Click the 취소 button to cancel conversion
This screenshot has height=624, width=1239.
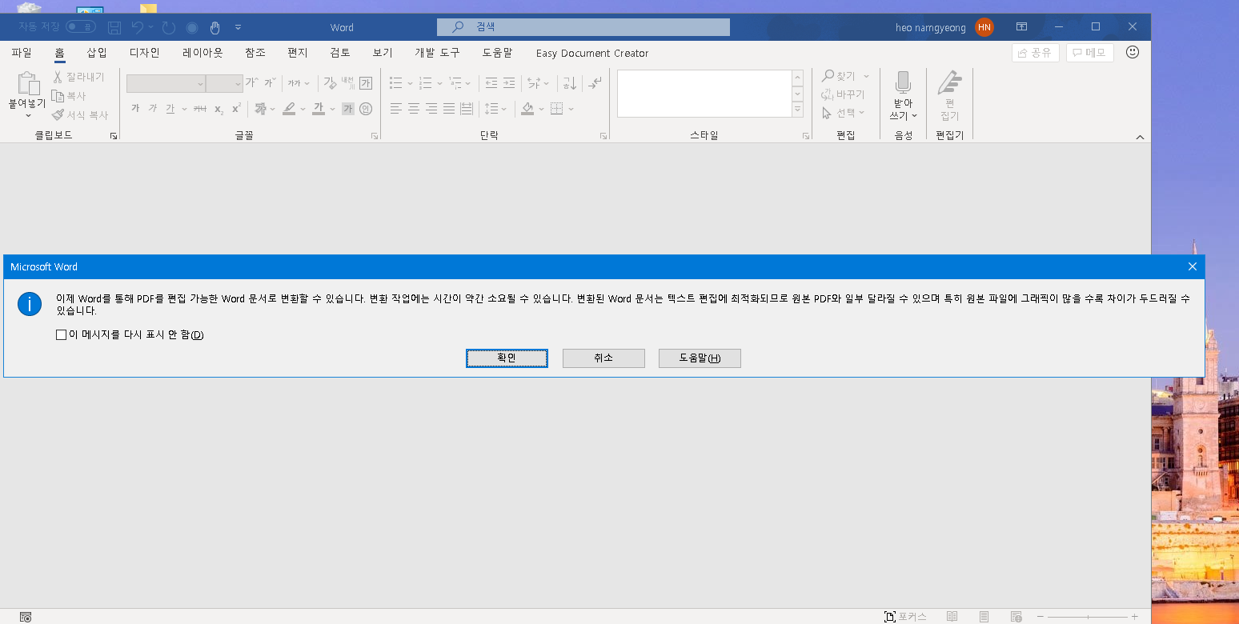603,358
